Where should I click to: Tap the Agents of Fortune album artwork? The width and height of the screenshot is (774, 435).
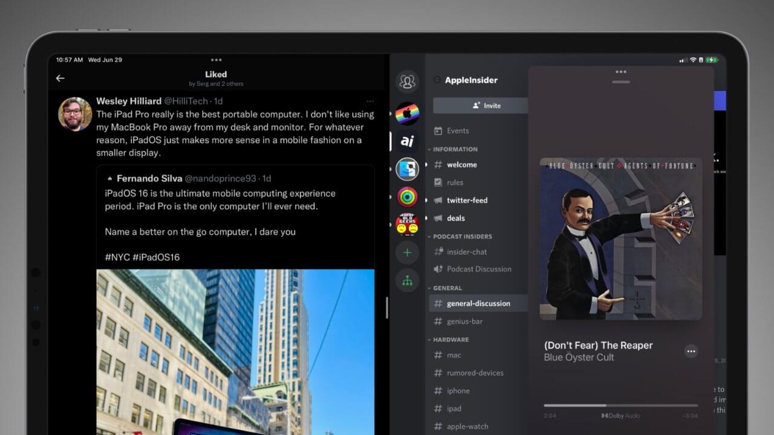tap(620, 239)
